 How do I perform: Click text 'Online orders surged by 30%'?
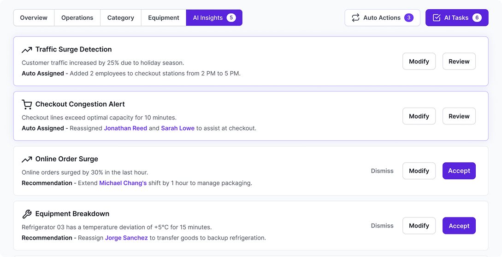(x=62, y=172)
